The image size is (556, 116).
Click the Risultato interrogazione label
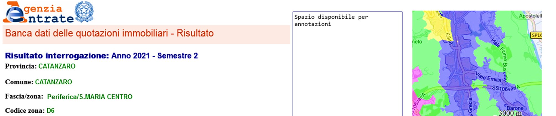pos(57,56)
